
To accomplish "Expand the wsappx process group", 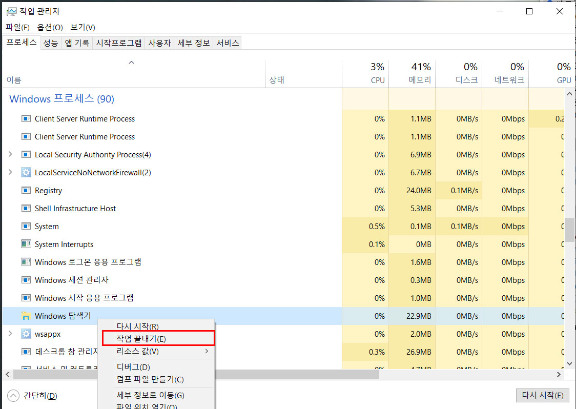I will point(10,334).
